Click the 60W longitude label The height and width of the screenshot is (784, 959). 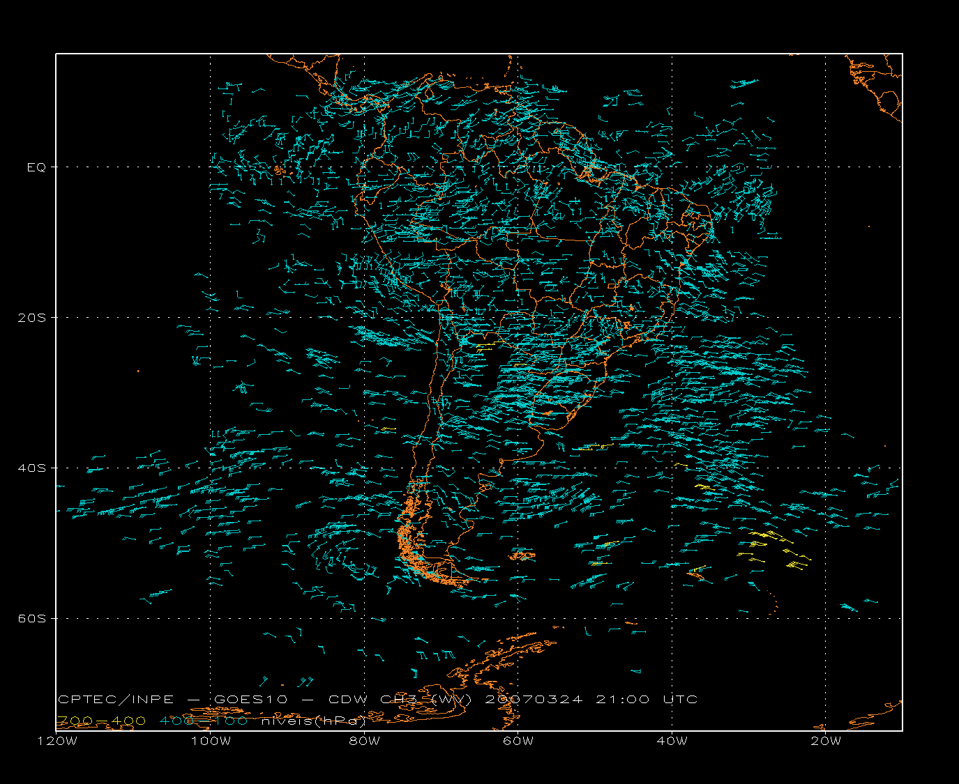coord(518,741)
